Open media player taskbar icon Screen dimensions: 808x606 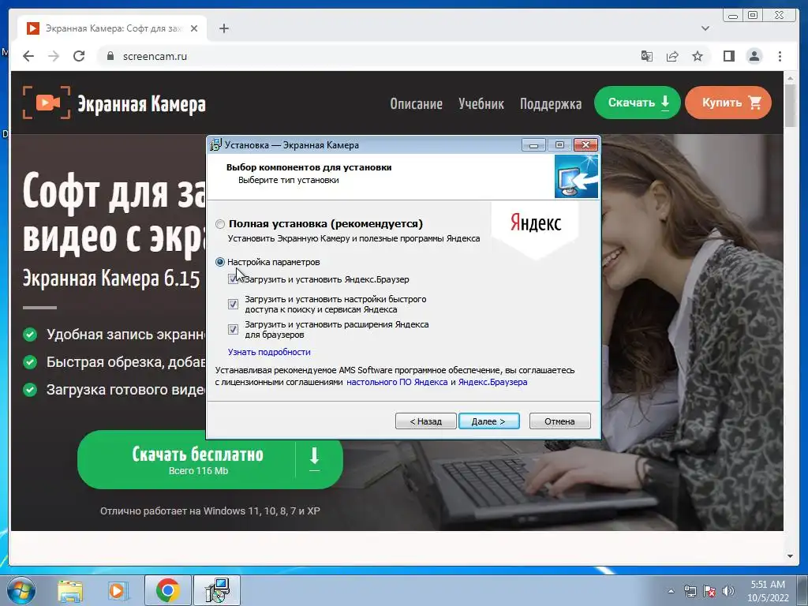pos(118,590)
